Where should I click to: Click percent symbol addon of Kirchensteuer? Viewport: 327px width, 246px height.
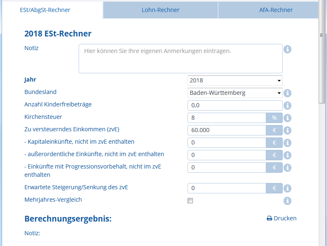pyautogui.click(x=274, y=118)
